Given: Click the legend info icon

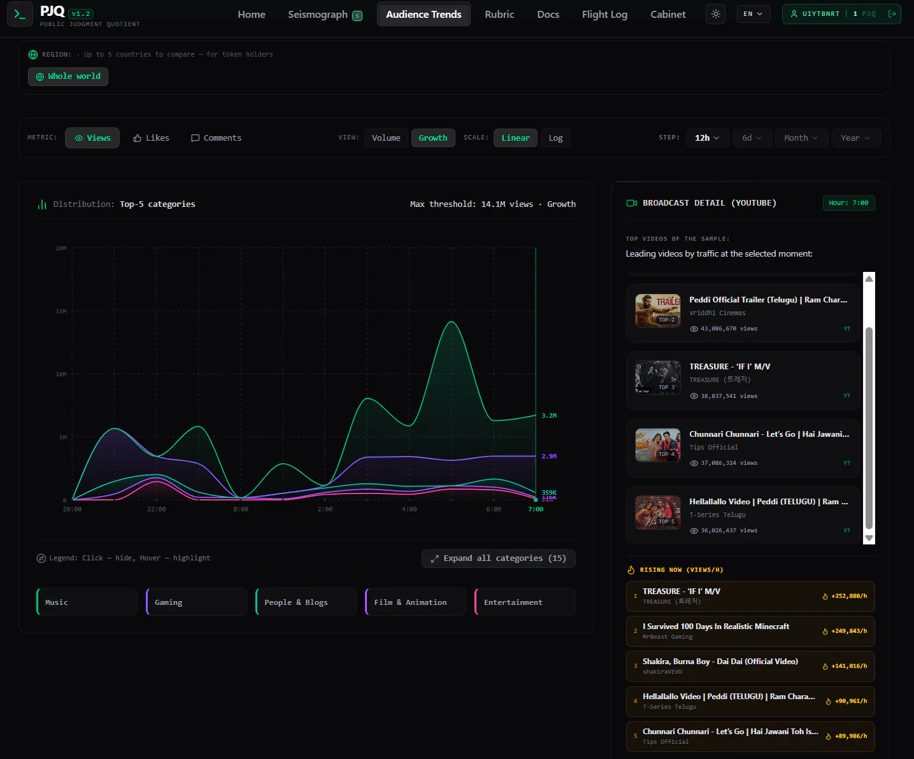Looking at the screenshot, I should coord(41,558).
